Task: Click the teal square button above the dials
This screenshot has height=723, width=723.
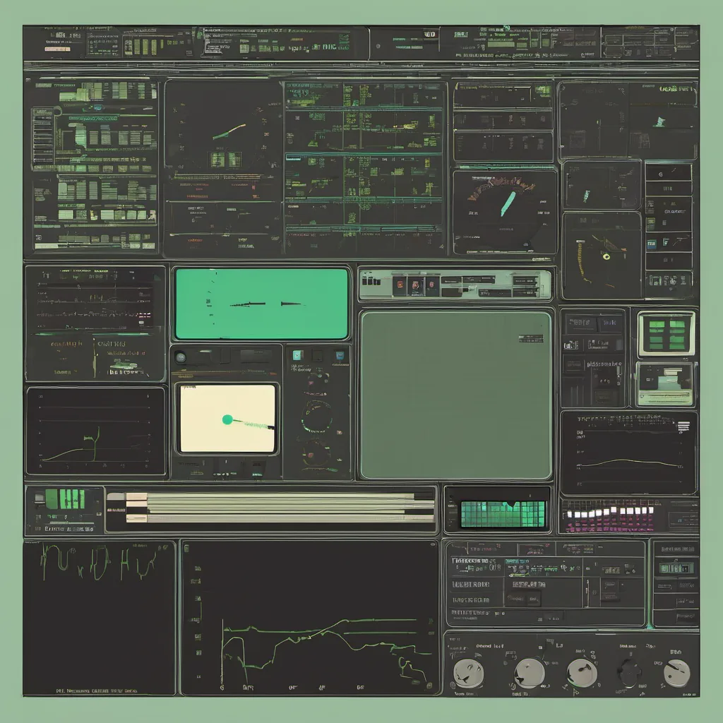Action: point(297,355)
